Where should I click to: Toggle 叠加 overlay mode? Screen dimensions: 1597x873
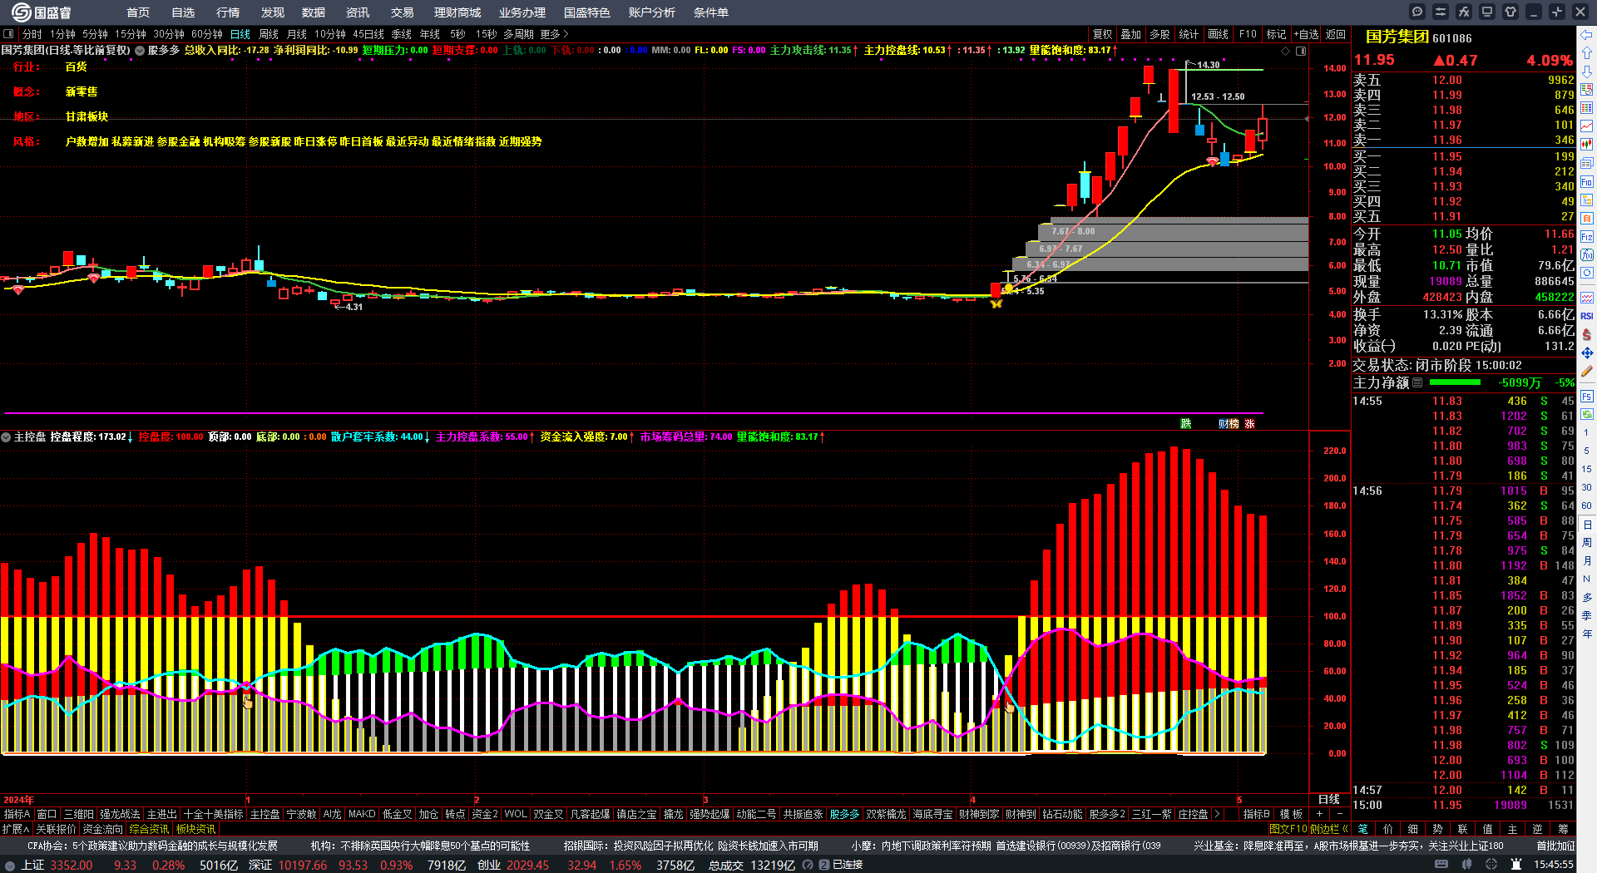pyautogui.click(x=1131, y=34)
